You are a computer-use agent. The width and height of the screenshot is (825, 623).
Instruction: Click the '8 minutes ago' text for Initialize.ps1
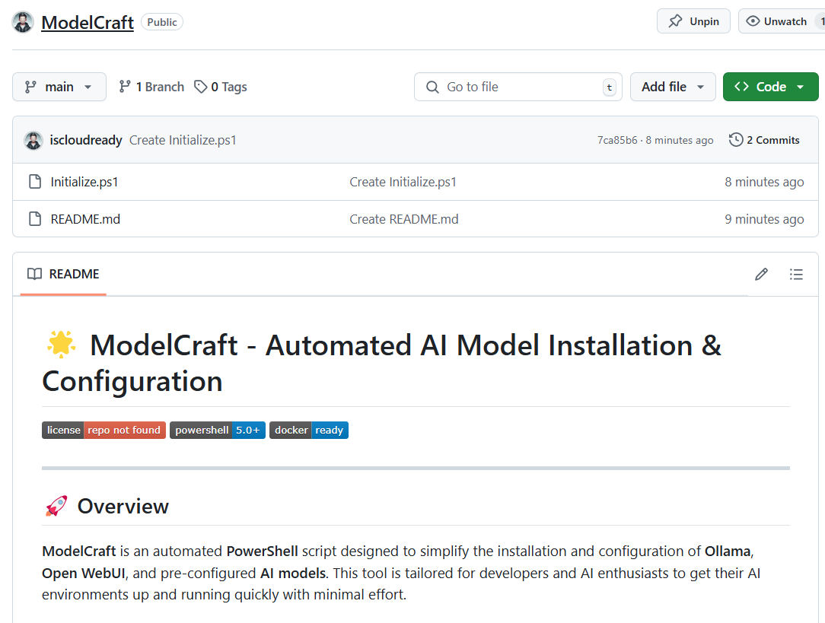pos(764,182)
